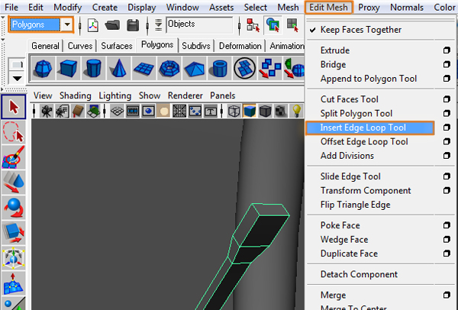Activate the Rotate tool in toolbox
Screen dimensions: 458x310
point(14,208)
